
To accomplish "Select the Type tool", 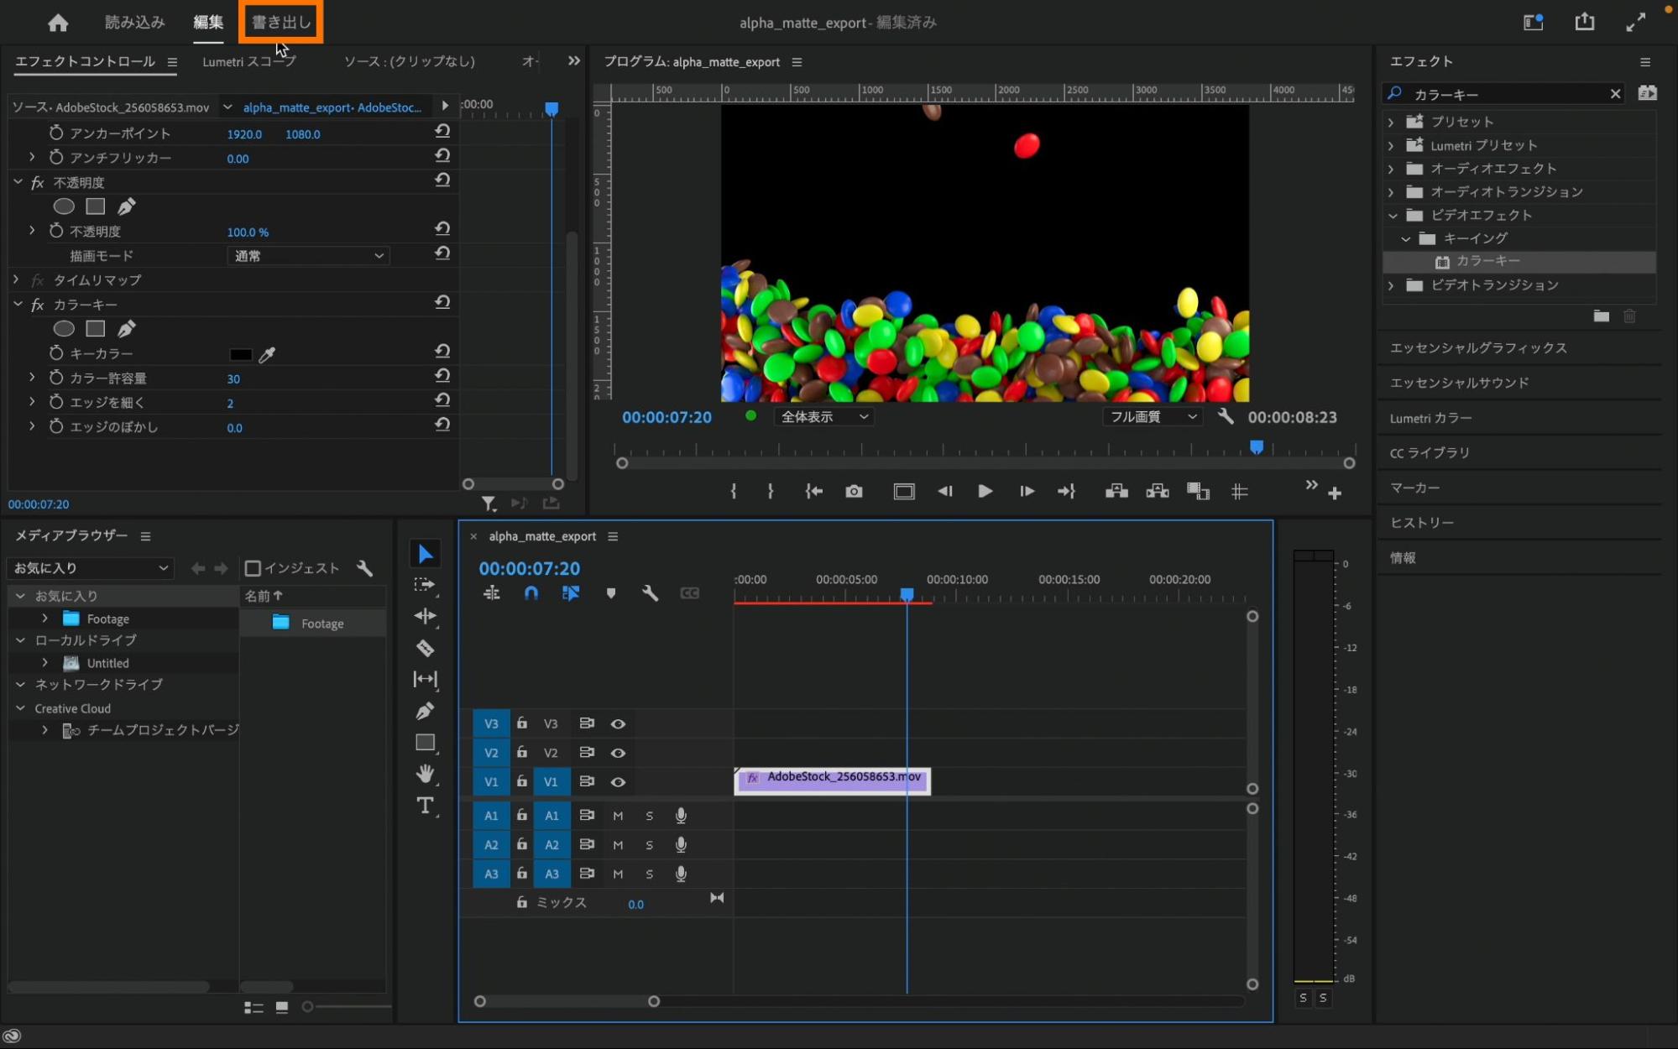I will (x=425, y=806).
